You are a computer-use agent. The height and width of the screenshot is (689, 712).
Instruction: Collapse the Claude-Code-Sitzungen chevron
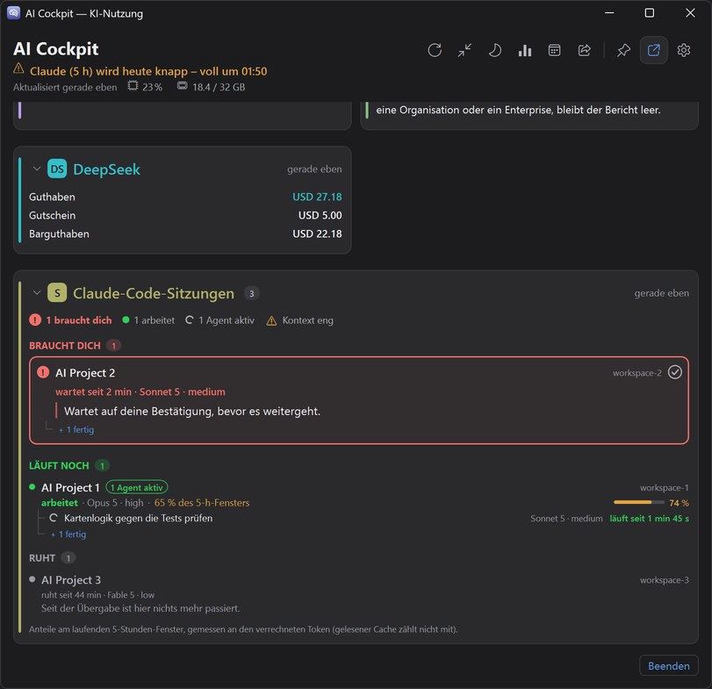pyautogui.click(x=37, y=293)
